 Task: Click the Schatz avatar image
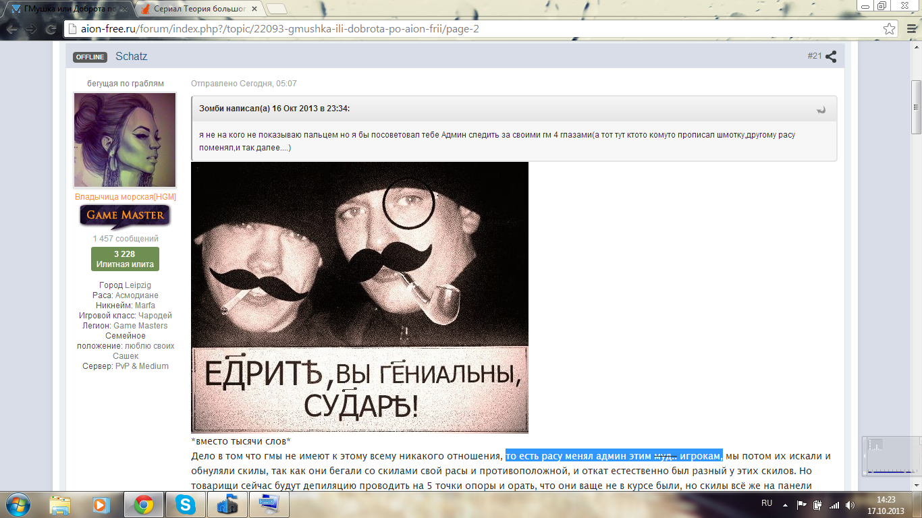point(125,140)
